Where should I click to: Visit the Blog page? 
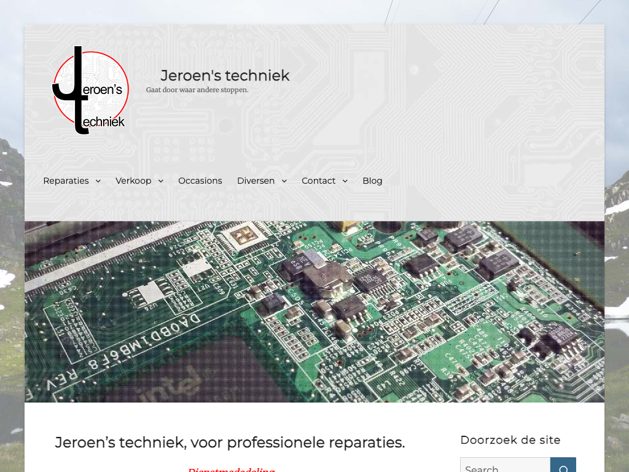[x=372, y=181]
